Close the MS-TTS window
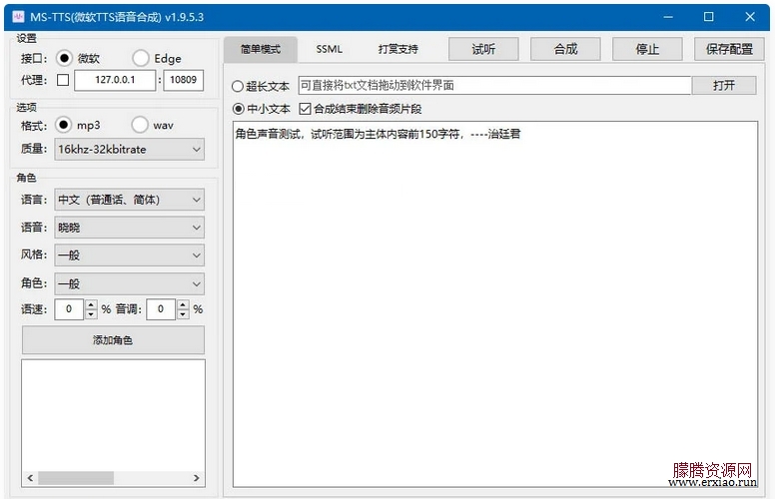Screen dimensions: 775x499 pyautogui.click(x=750, y=17)
